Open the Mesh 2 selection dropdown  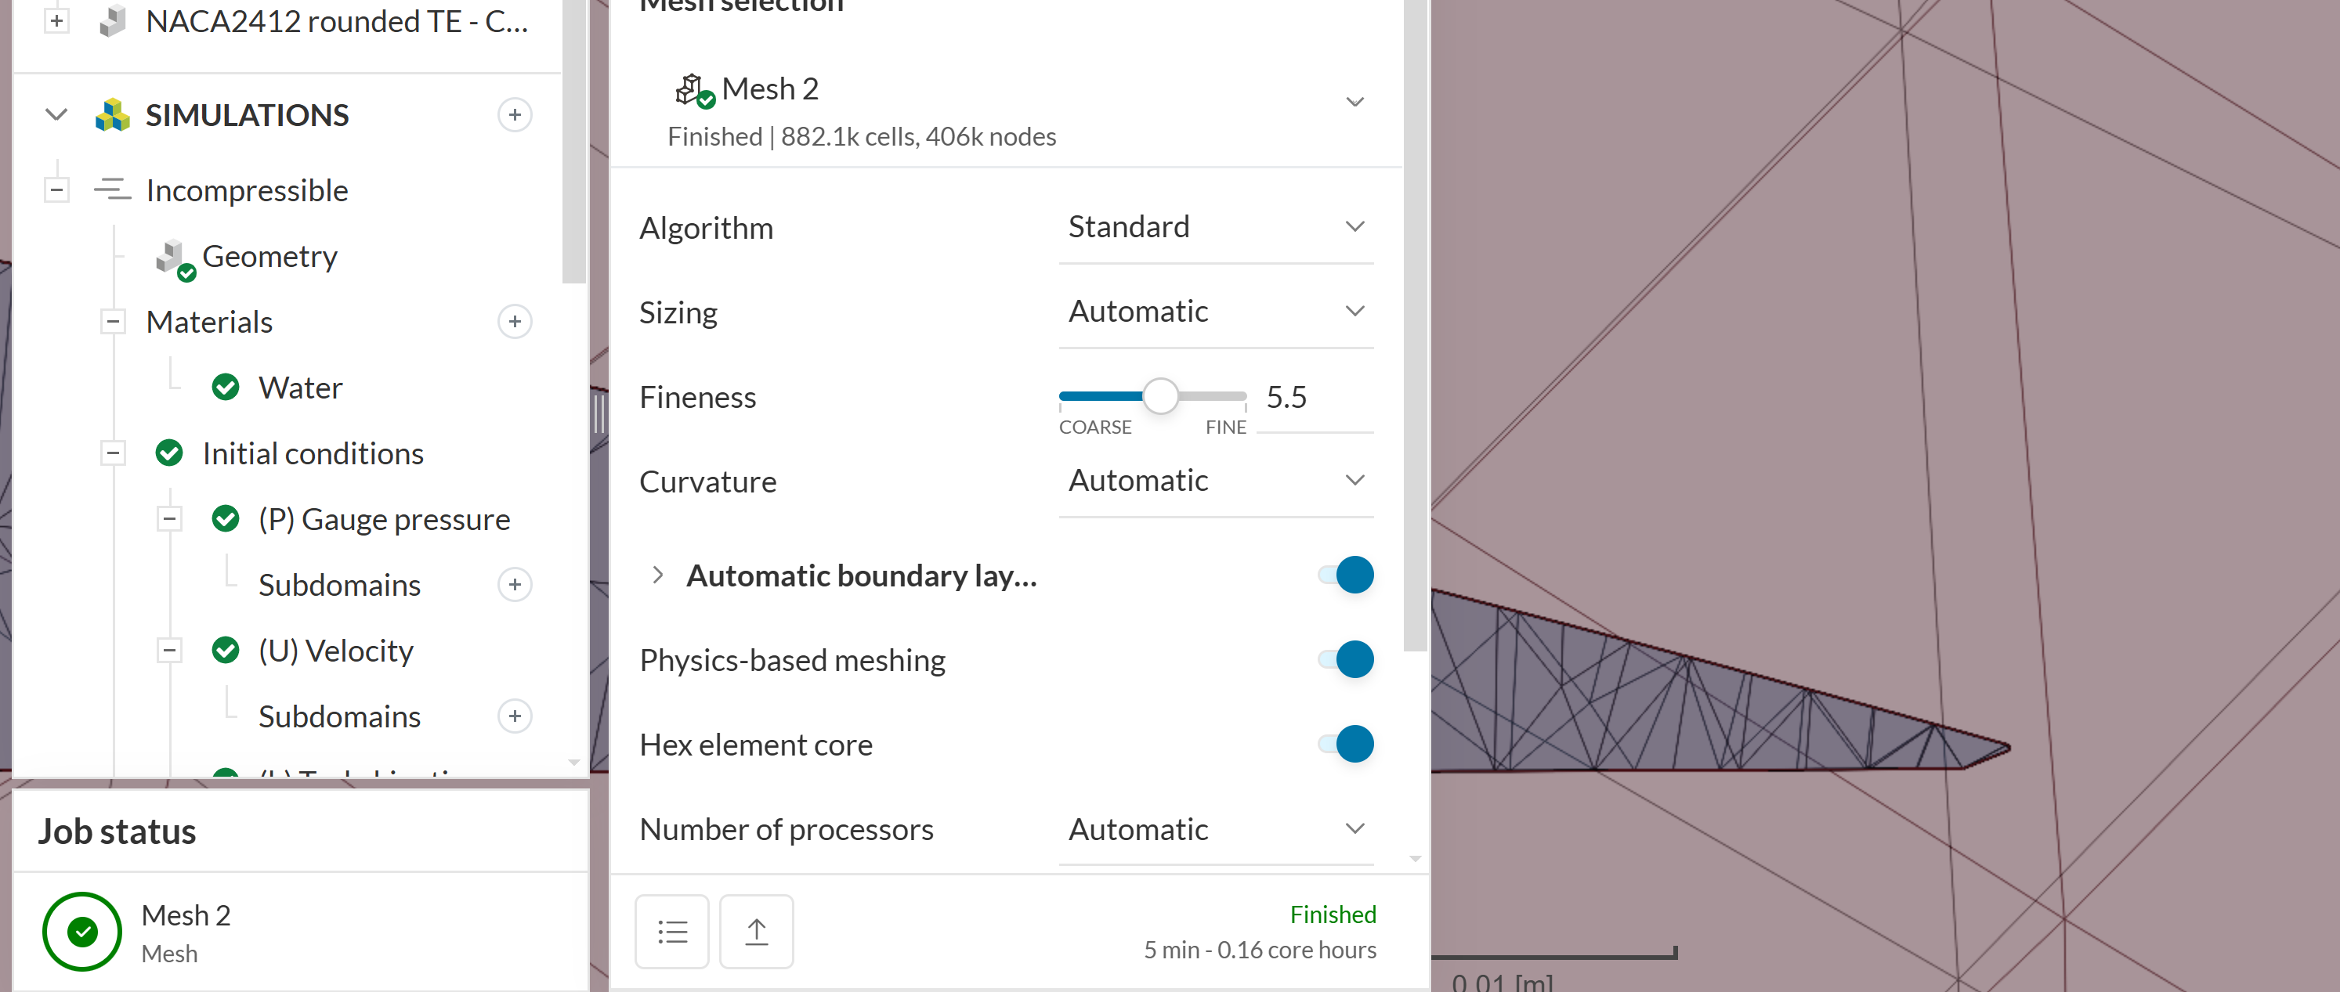1354,102
